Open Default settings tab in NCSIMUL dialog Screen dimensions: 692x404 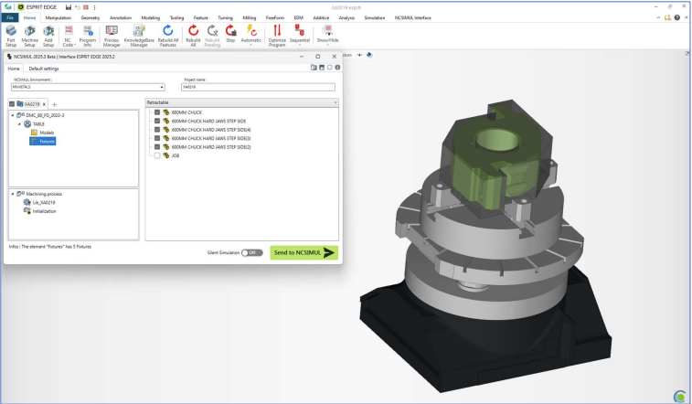[44, 69]
